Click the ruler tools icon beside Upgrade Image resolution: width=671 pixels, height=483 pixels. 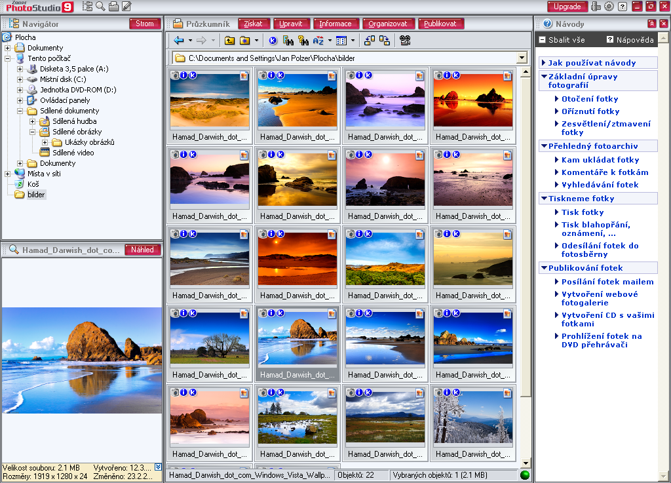pos(596,7)
